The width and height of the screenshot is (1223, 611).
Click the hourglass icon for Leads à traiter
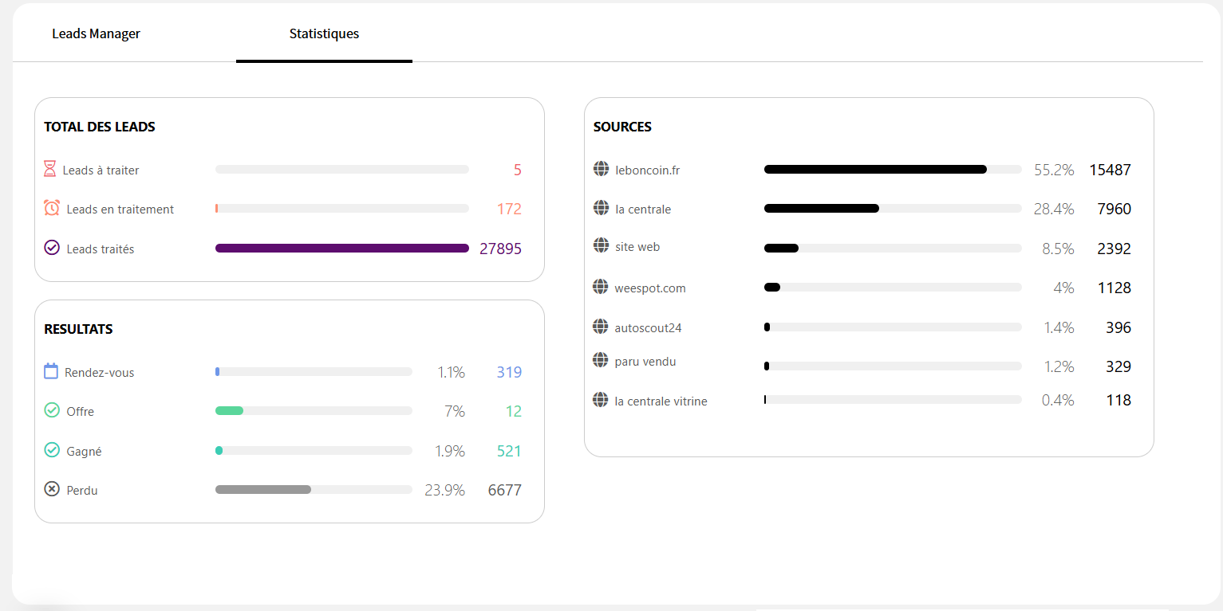coord(49,169)
